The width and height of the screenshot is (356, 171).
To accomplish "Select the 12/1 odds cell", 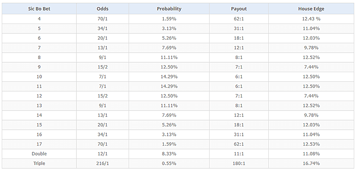I will [x=103, y=154].
